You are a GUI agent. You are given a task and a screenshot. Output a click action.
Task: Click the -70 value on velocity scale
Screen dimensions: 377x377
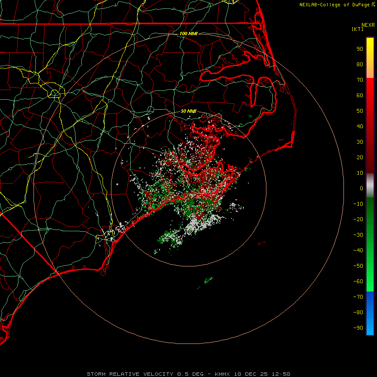click(358, 297)
